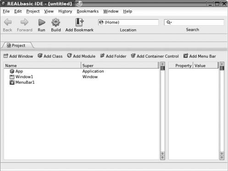Click inside the Search input field
This screenshot has width=228, height=171.
(194, 22)
